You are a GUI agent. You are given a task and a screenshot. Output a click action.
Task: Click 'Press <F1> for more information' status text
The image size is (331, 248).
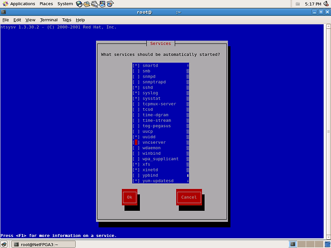tap(58, 236)
